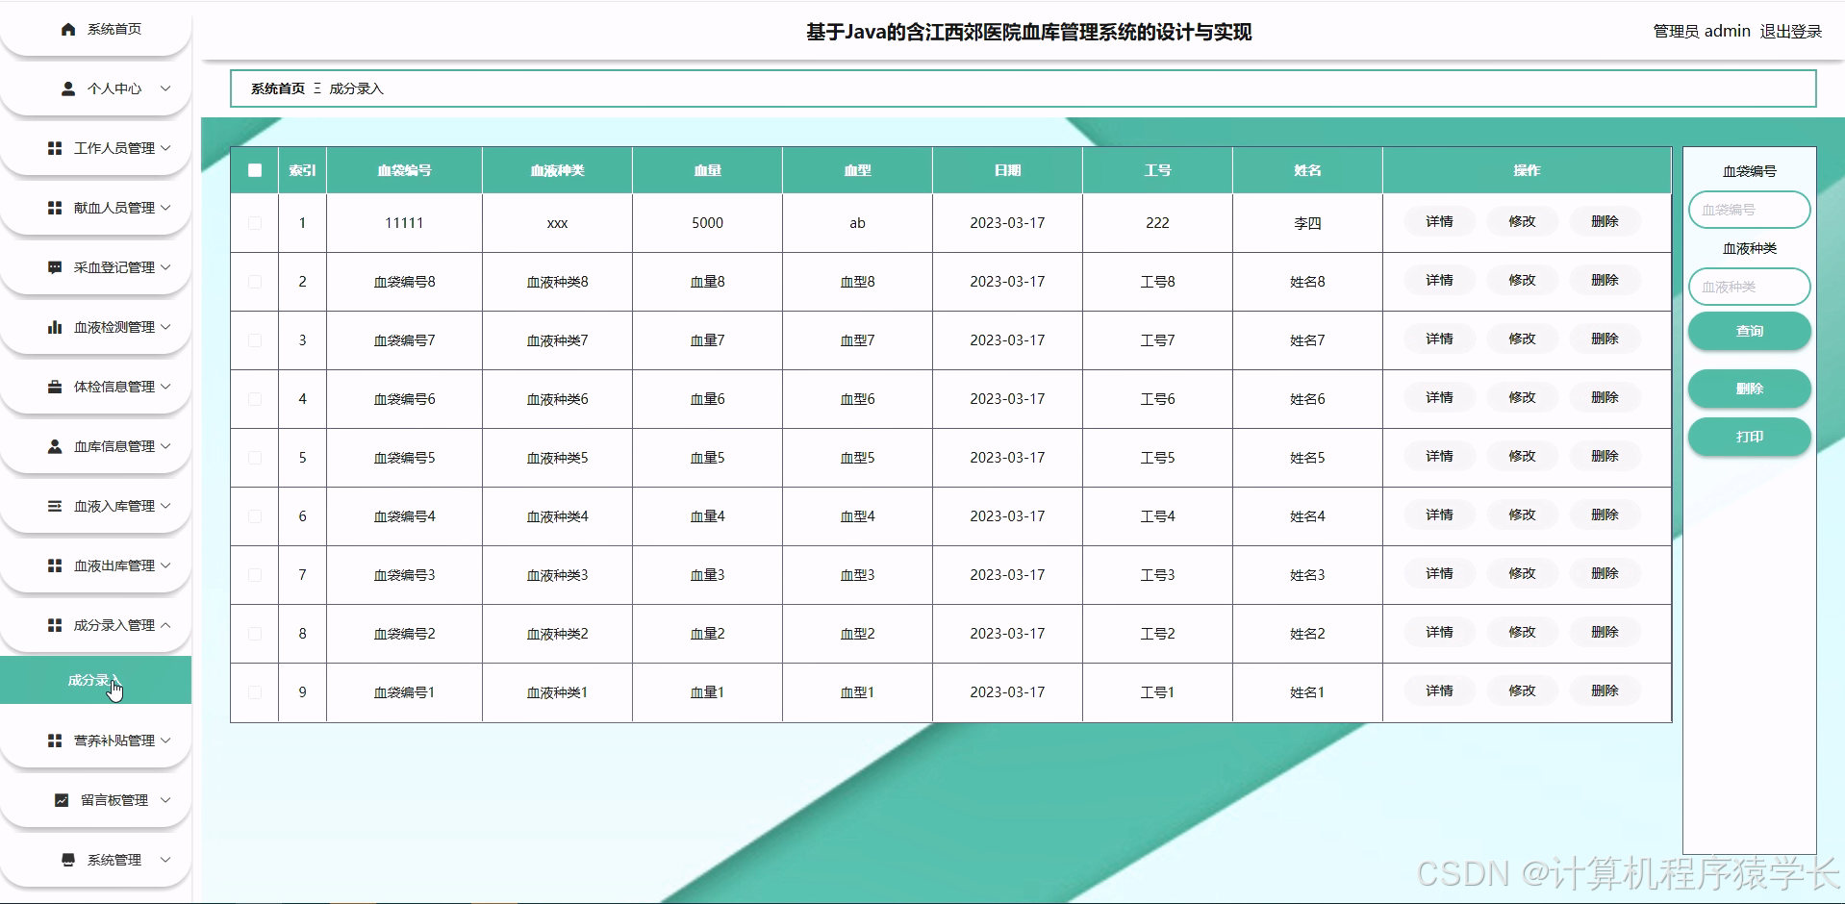The image size is (1845, 904).
Task: Click 退出登录 to log out
Action: 1790,31
